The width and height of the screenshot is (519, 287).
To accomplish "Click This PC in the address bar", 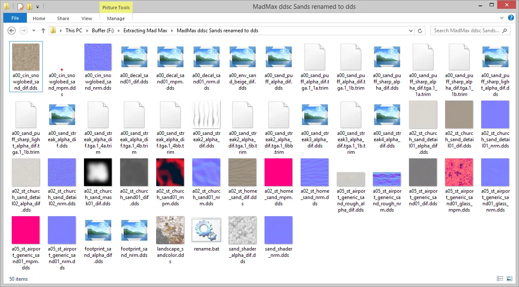I will coord(74,31).
